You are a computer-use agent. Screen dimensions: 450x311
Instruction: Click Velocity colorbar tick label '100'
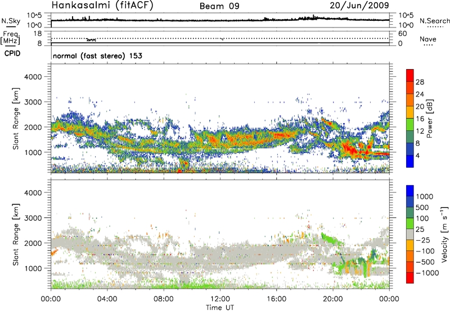(x=422, y=218)
